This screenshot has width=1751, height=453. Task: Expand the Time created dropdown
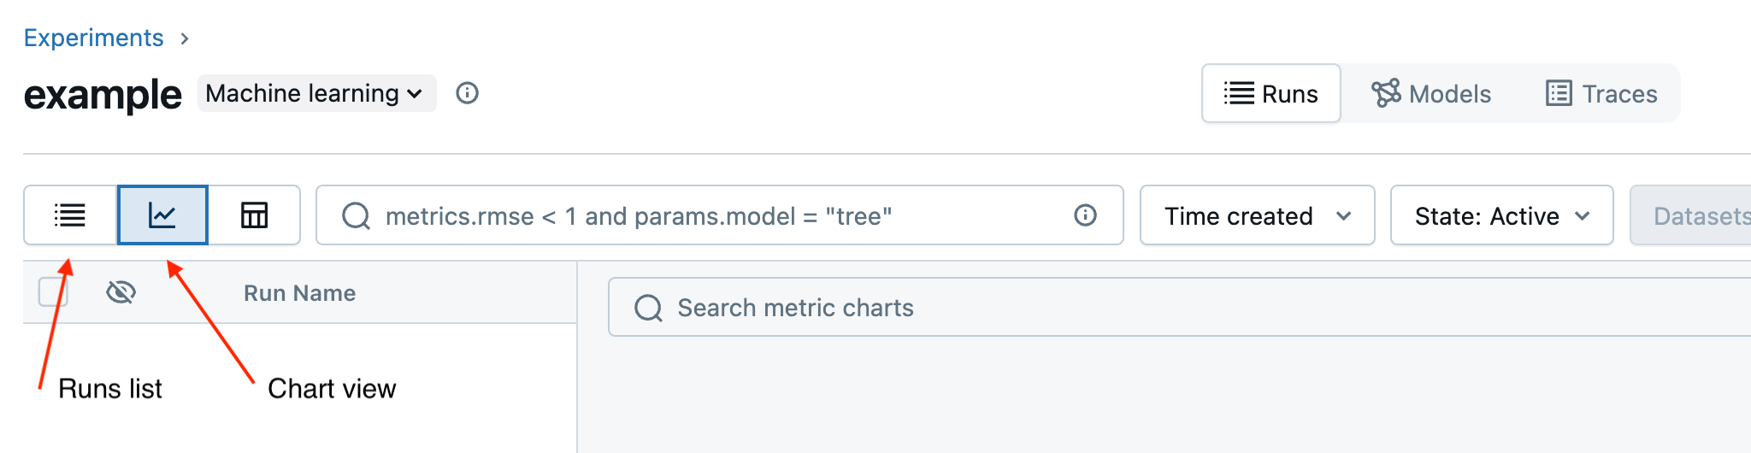click(1257, 216)
